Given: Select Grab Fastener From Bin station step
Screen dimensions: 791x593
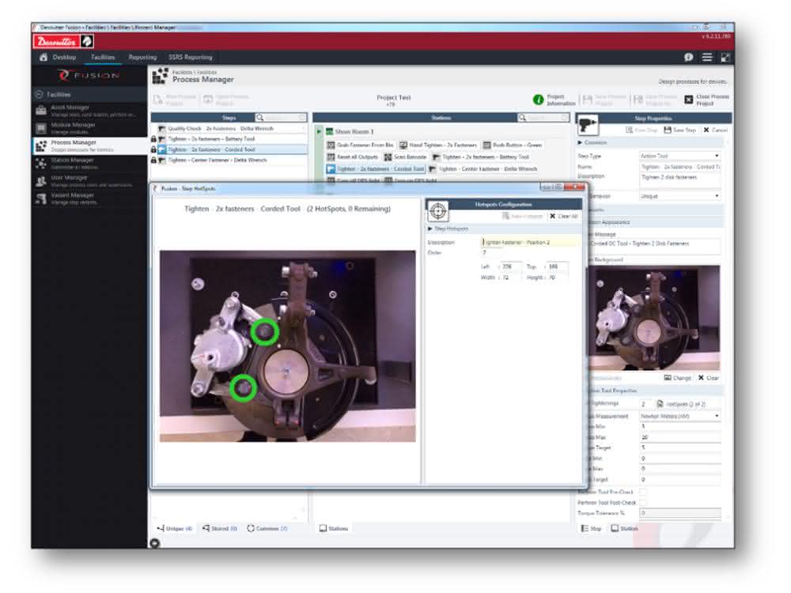Looking at the screenshot, I should 360,145.
